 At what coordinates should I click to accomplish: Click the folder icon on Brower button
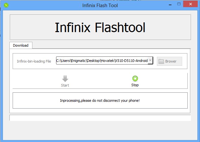click(161, 61)
